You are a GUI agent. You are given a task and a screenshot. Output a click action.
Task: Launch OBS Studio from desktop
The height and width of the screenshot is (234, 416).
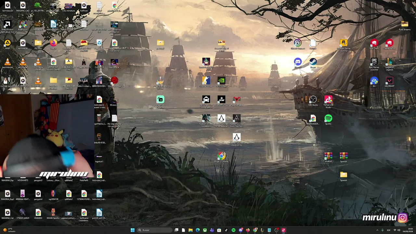313,100
